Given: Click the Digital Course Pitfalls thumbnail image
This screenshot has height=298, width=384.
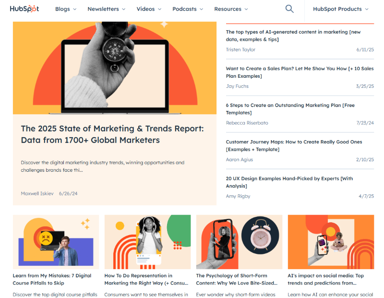Looking at the screenshot, I should click(x=56, y=241).
